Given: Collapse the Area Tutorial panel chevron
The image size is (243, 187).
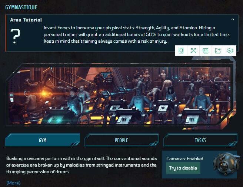Looking at the screenshot, I should [233, 19].
